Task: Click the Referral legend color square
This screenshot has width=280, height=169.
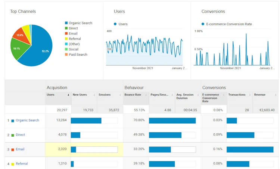Action: [x=66, y=39]
